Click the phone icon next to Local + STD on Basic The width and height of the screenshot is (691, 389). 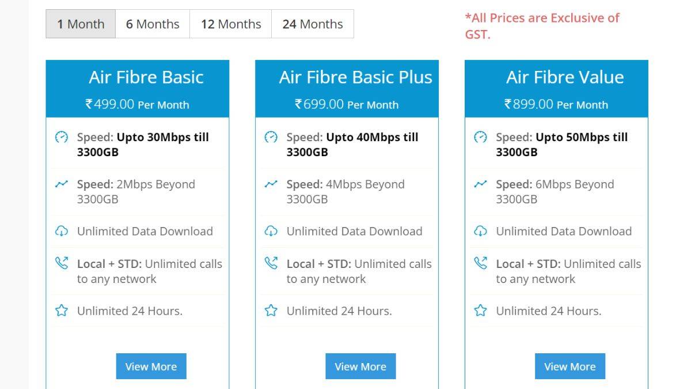click(x=62, y=263)
